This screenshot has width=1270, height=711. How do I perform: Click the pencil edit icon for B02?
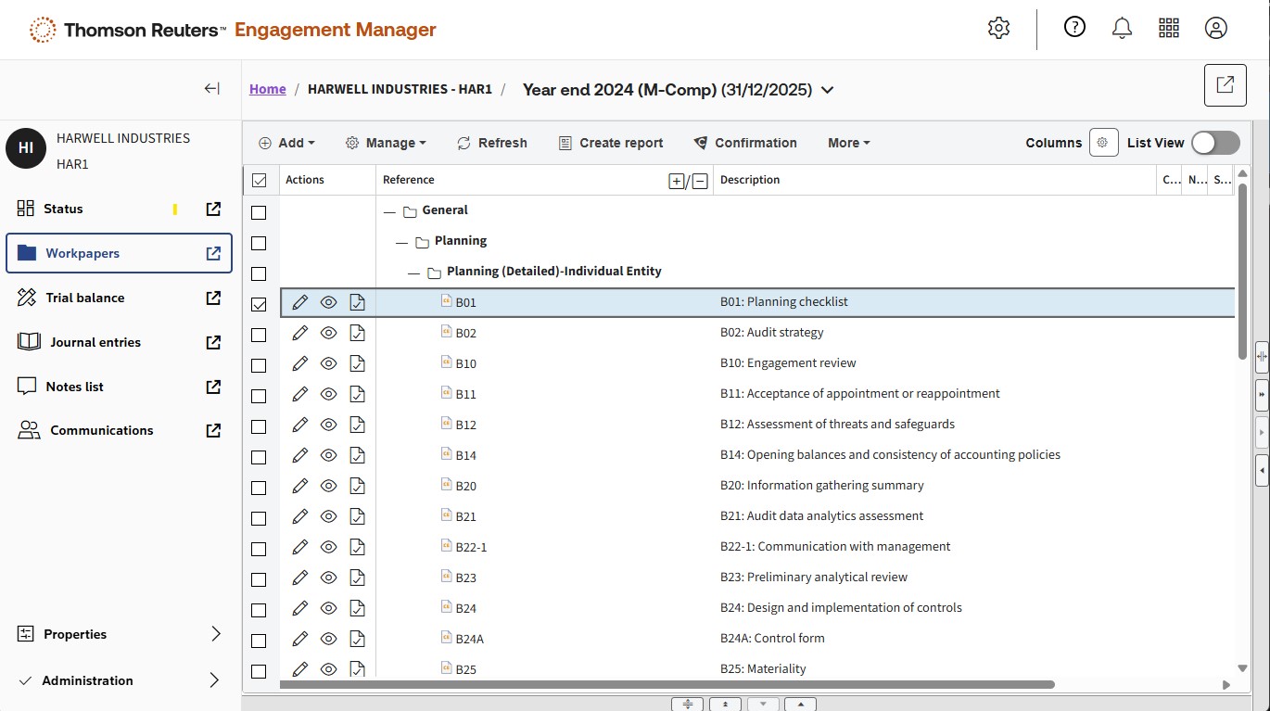point(299,333)
